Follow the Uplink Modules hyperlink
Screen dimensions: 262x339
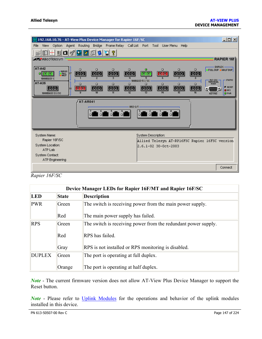99,298
